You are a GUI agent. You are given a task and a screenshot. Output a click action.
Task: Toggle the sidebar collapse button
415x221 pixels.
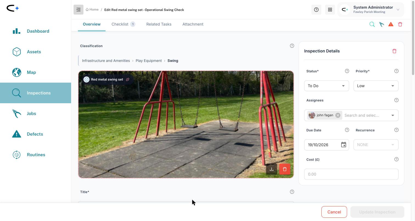click(78, 10)
